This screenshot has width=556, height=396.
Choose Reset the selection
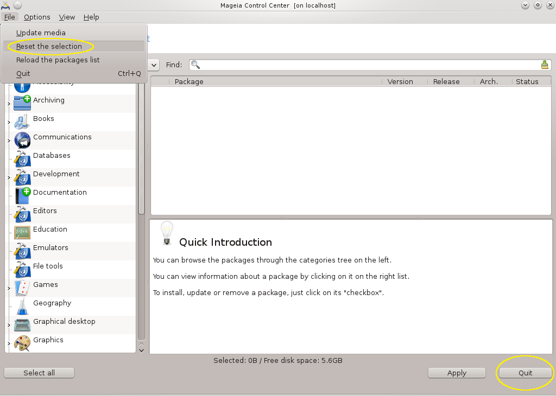pos(74,47)
